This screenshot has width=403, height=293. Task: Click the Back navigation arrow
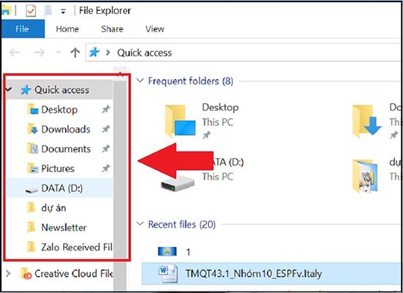[x=15, y=53]
